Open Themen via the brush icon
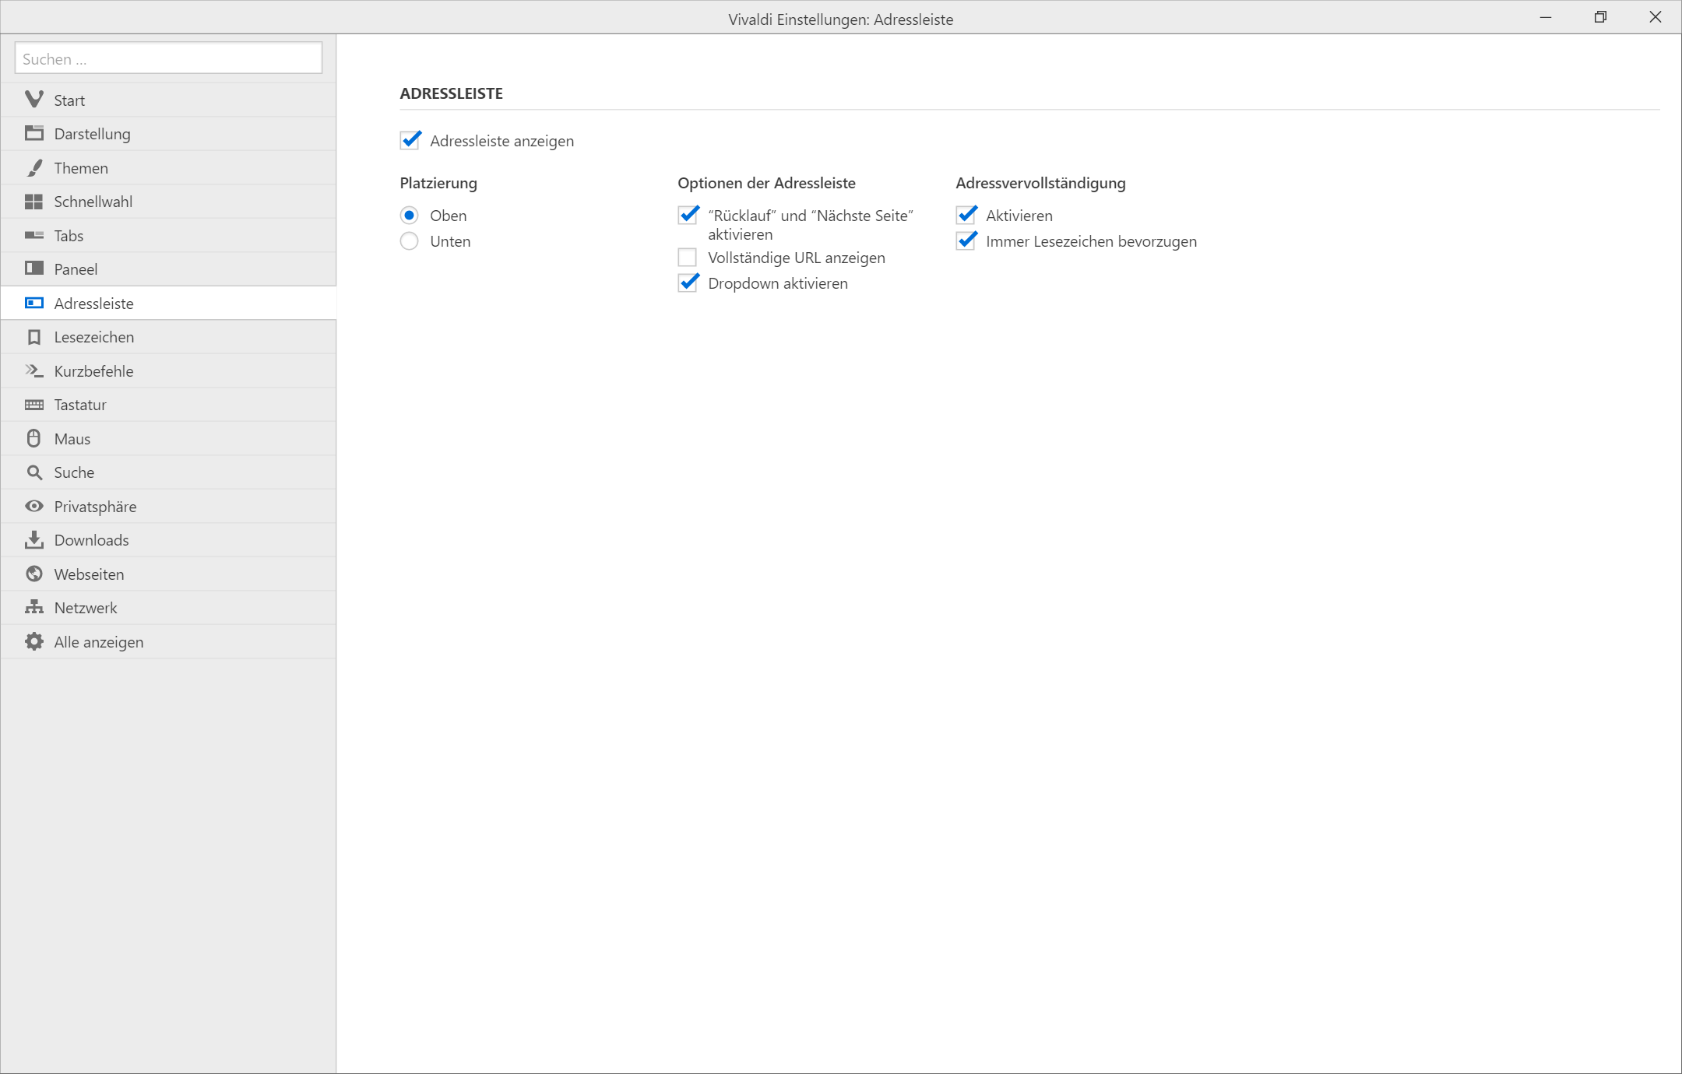The width and height of the screenshot is (1682, 1074). (33, 168)
